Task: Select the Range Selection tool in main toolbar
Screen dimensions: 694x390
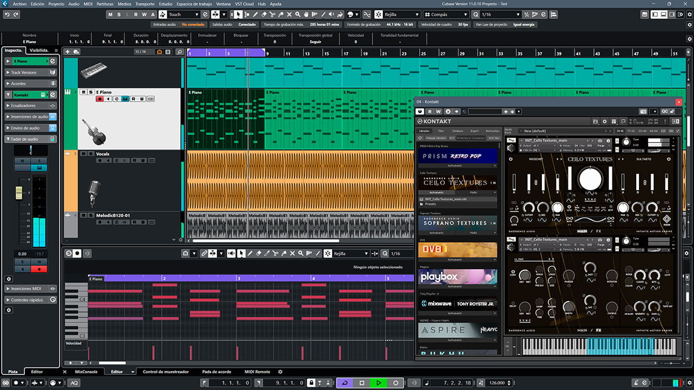Action: 248,14
